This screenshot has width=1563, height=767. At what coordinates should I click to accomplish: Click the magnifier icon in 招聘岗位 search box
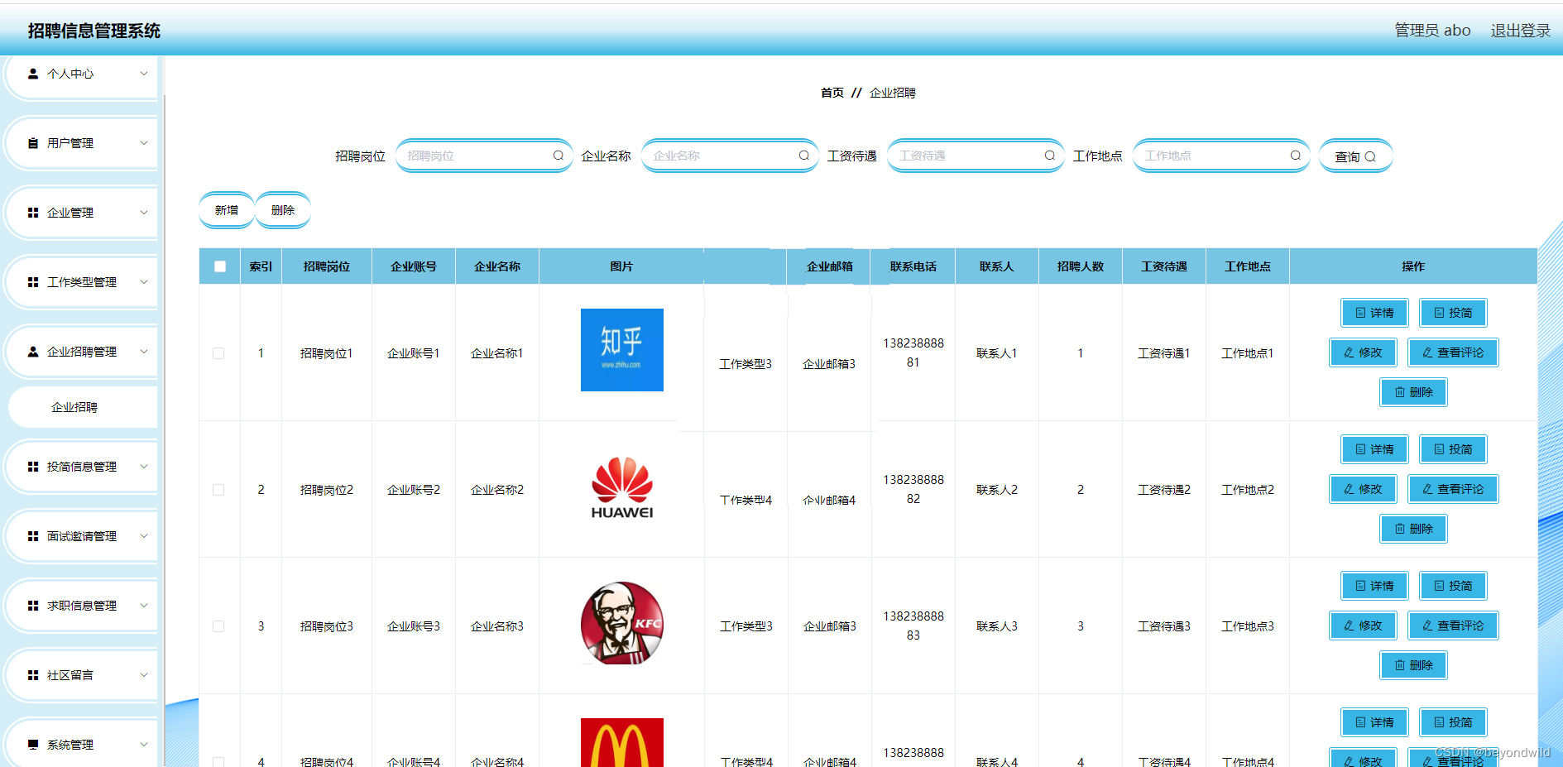pyautogui.click(x=559, y=155)
